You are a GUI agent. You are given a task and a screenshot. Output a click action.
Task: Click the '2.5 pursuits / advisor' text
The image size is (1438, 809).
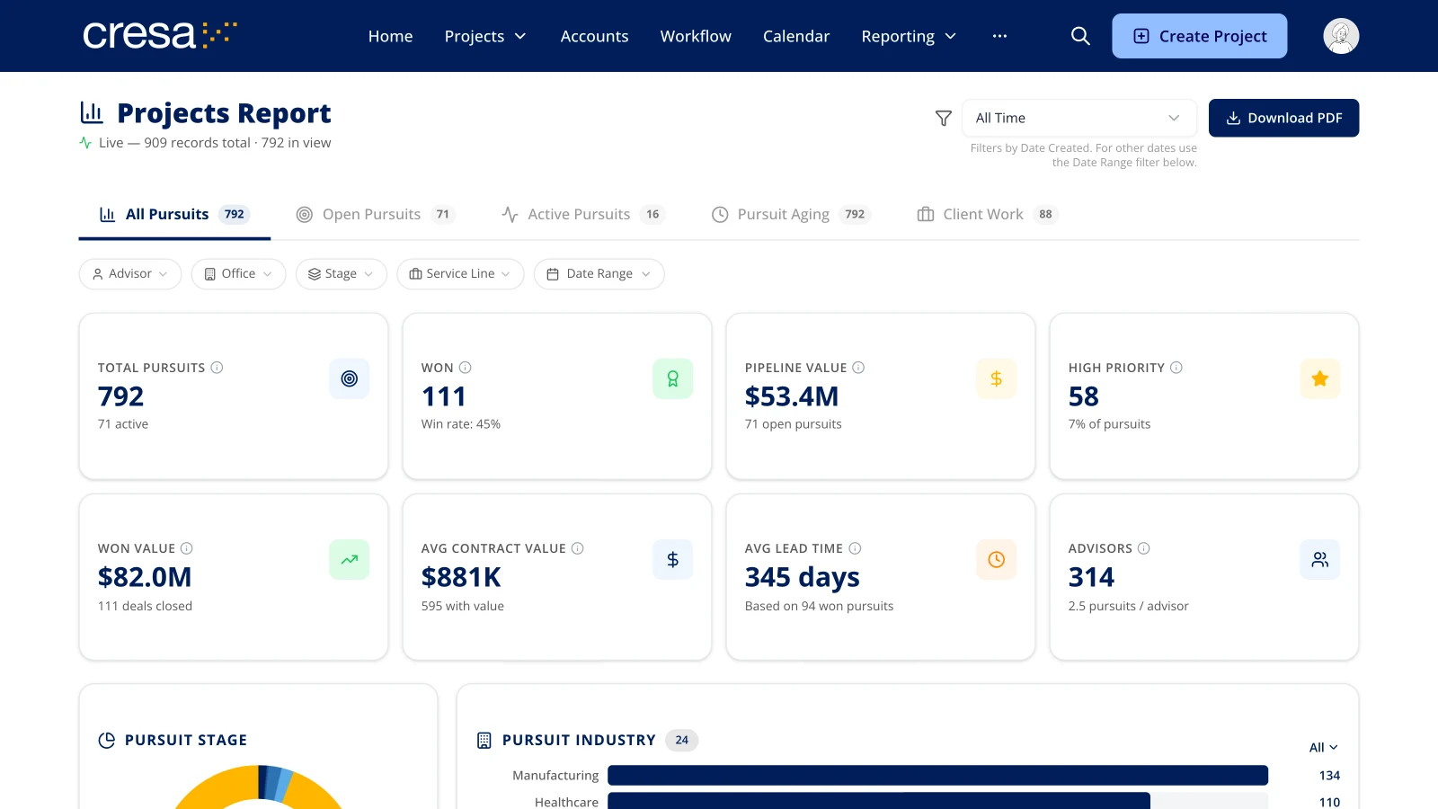click(x=1129, y=606)
